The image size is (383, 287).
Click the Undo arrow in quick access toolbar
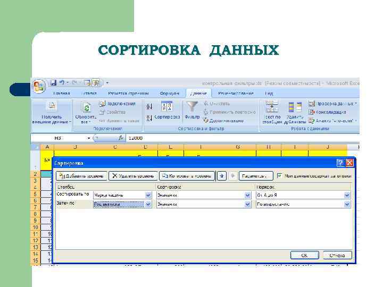(62, 83)
